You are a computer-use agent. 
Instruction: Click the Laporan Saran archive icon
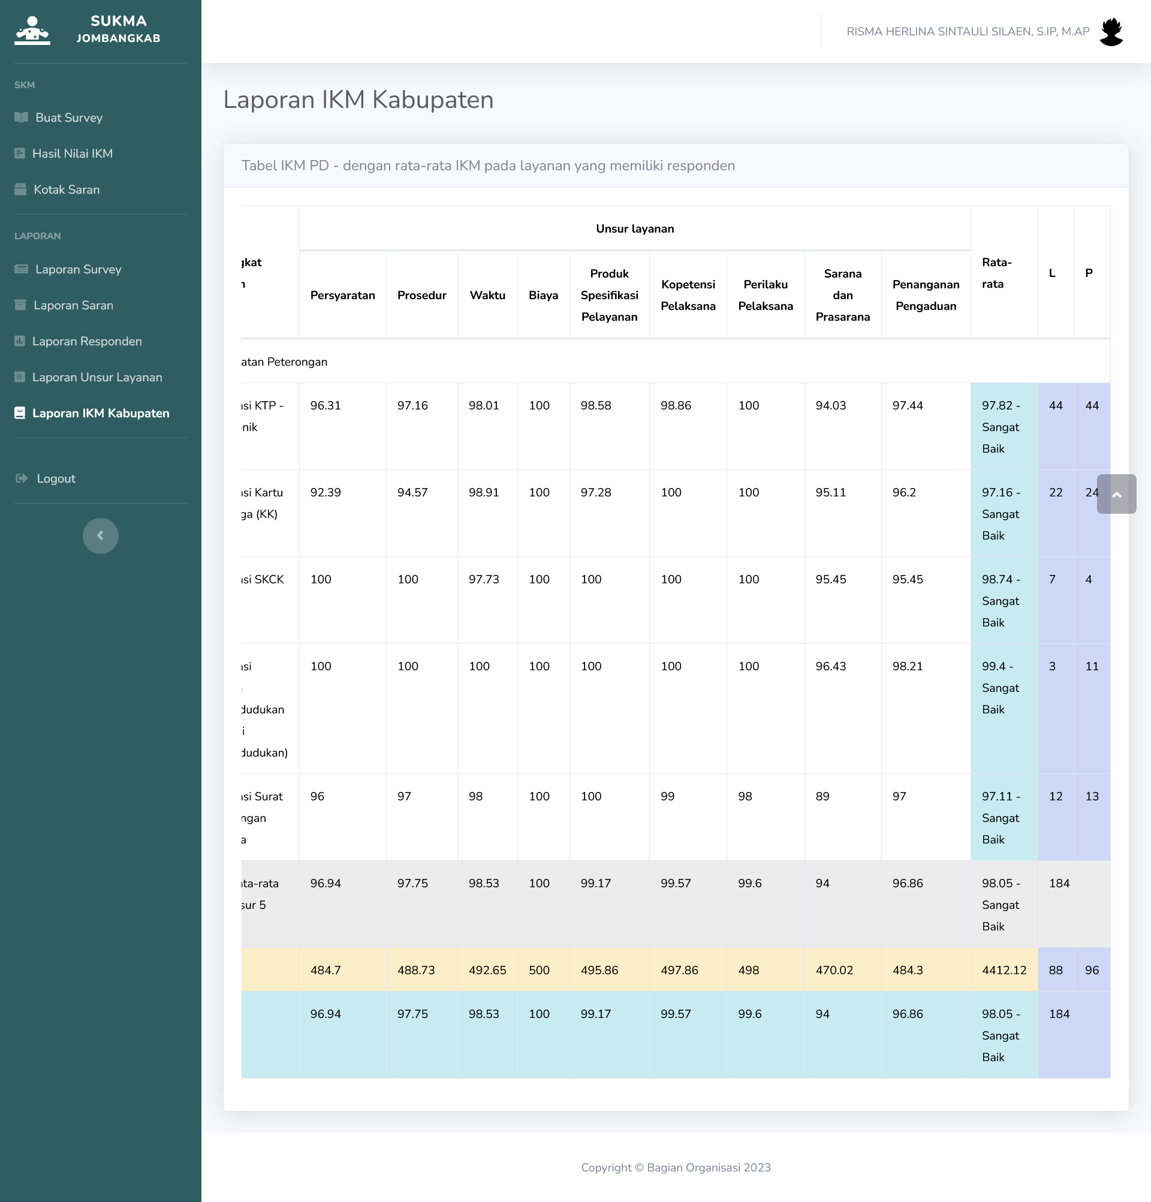[x=21, y=305]
